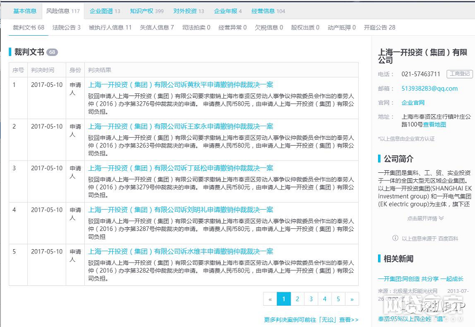
Task: Click the 序号 column header
Action: (x=18, y=70)
